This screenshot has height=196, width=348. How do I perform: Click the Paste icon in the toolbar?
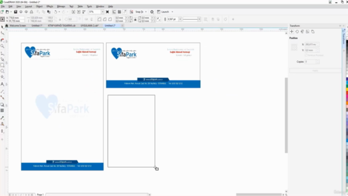(x=49, y=12)
